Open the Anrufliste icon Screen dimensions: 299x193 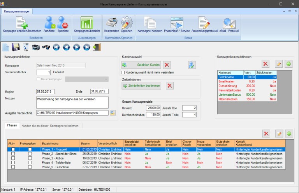49,24
